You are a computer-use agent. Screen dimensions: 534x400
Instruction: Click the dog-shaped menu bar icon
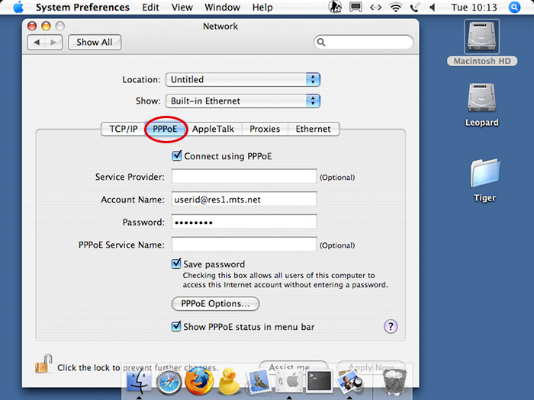click(x=335, y=7)
